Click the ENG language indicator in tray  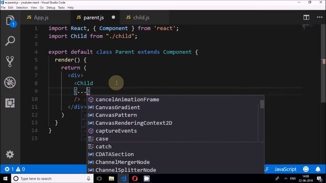pos(293,178)
